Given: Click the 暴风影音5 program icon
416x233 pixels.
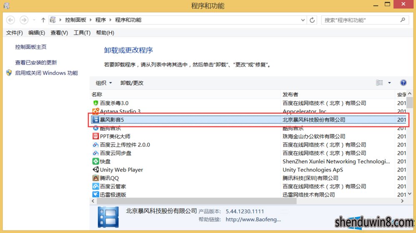Looking at the screenshot, I should (x=95, y=120).
